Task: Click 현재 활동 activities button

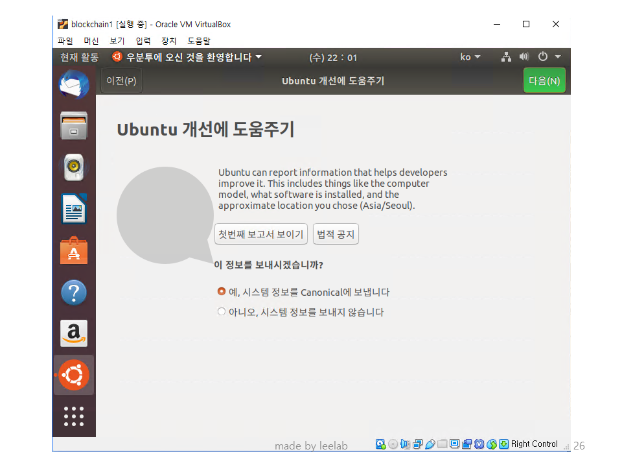Action: pyautogui.click(x=79, y=57)
